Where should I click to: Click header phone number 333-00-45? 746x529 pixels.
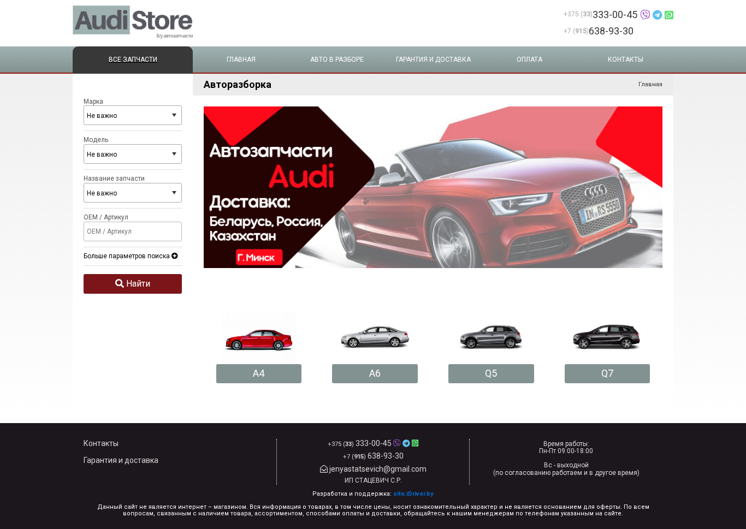615,15
